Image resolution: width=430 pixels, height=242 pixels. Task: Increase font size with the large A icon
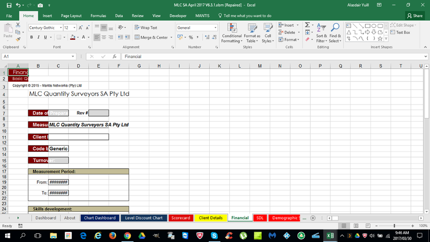pyautogui.click(x=80, y=28)
